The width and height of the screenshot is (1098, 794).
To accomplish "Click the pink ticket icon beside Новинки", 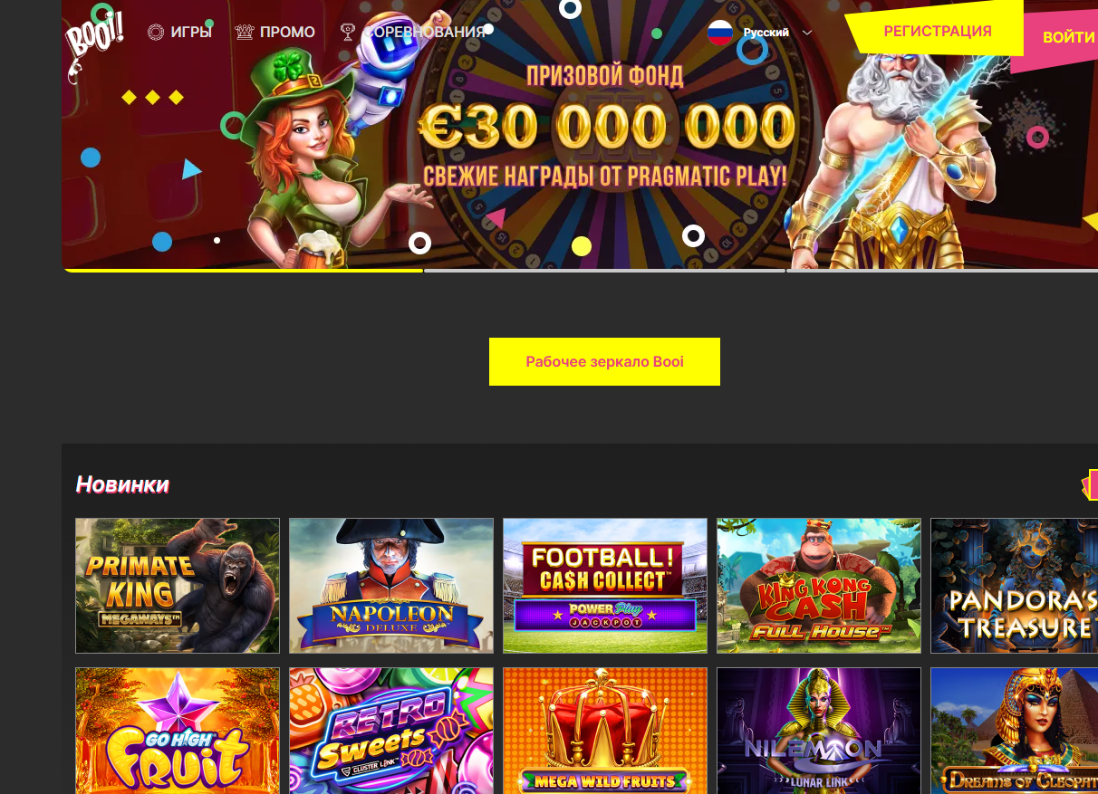I will (x=1090, y=484).
